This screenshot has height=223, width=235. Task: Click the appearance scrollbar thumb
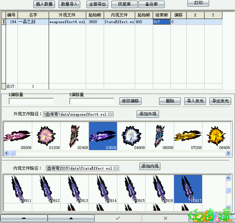click(x=13, y=153)
